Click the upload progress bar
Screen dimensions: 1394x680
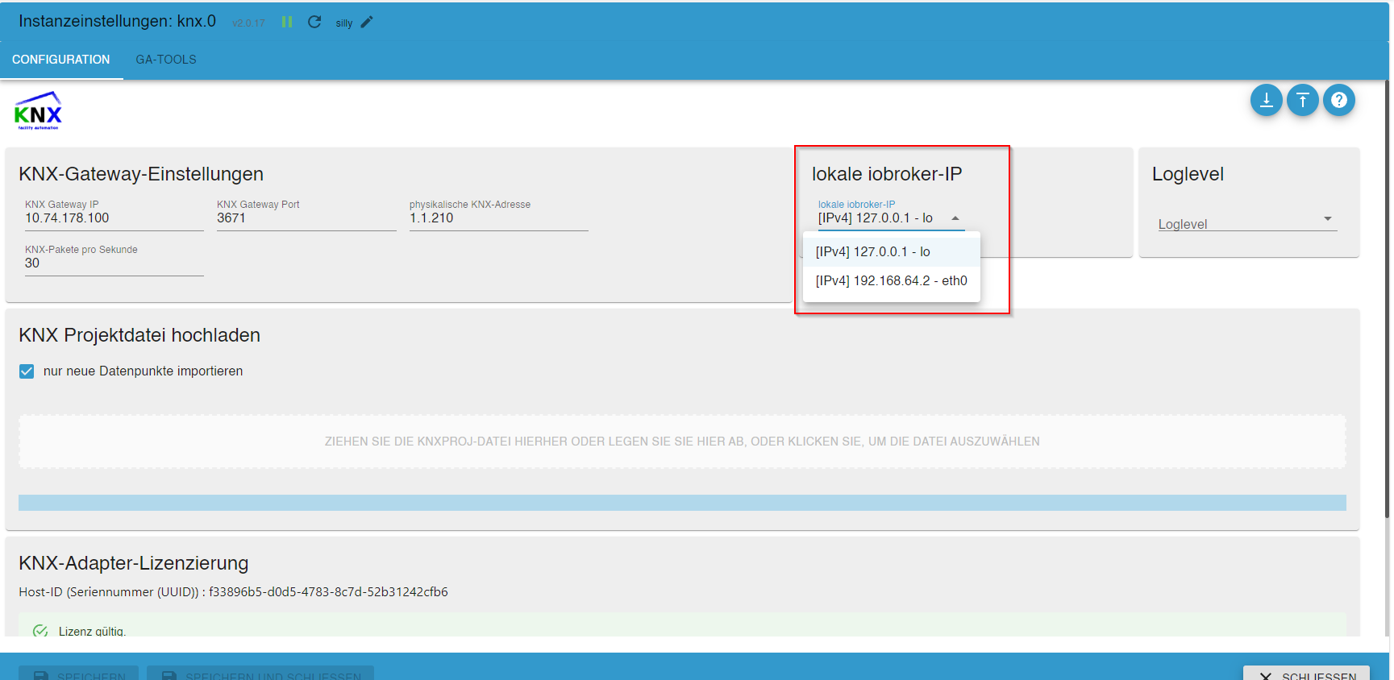pyautogui.click(x=682, y=503)
